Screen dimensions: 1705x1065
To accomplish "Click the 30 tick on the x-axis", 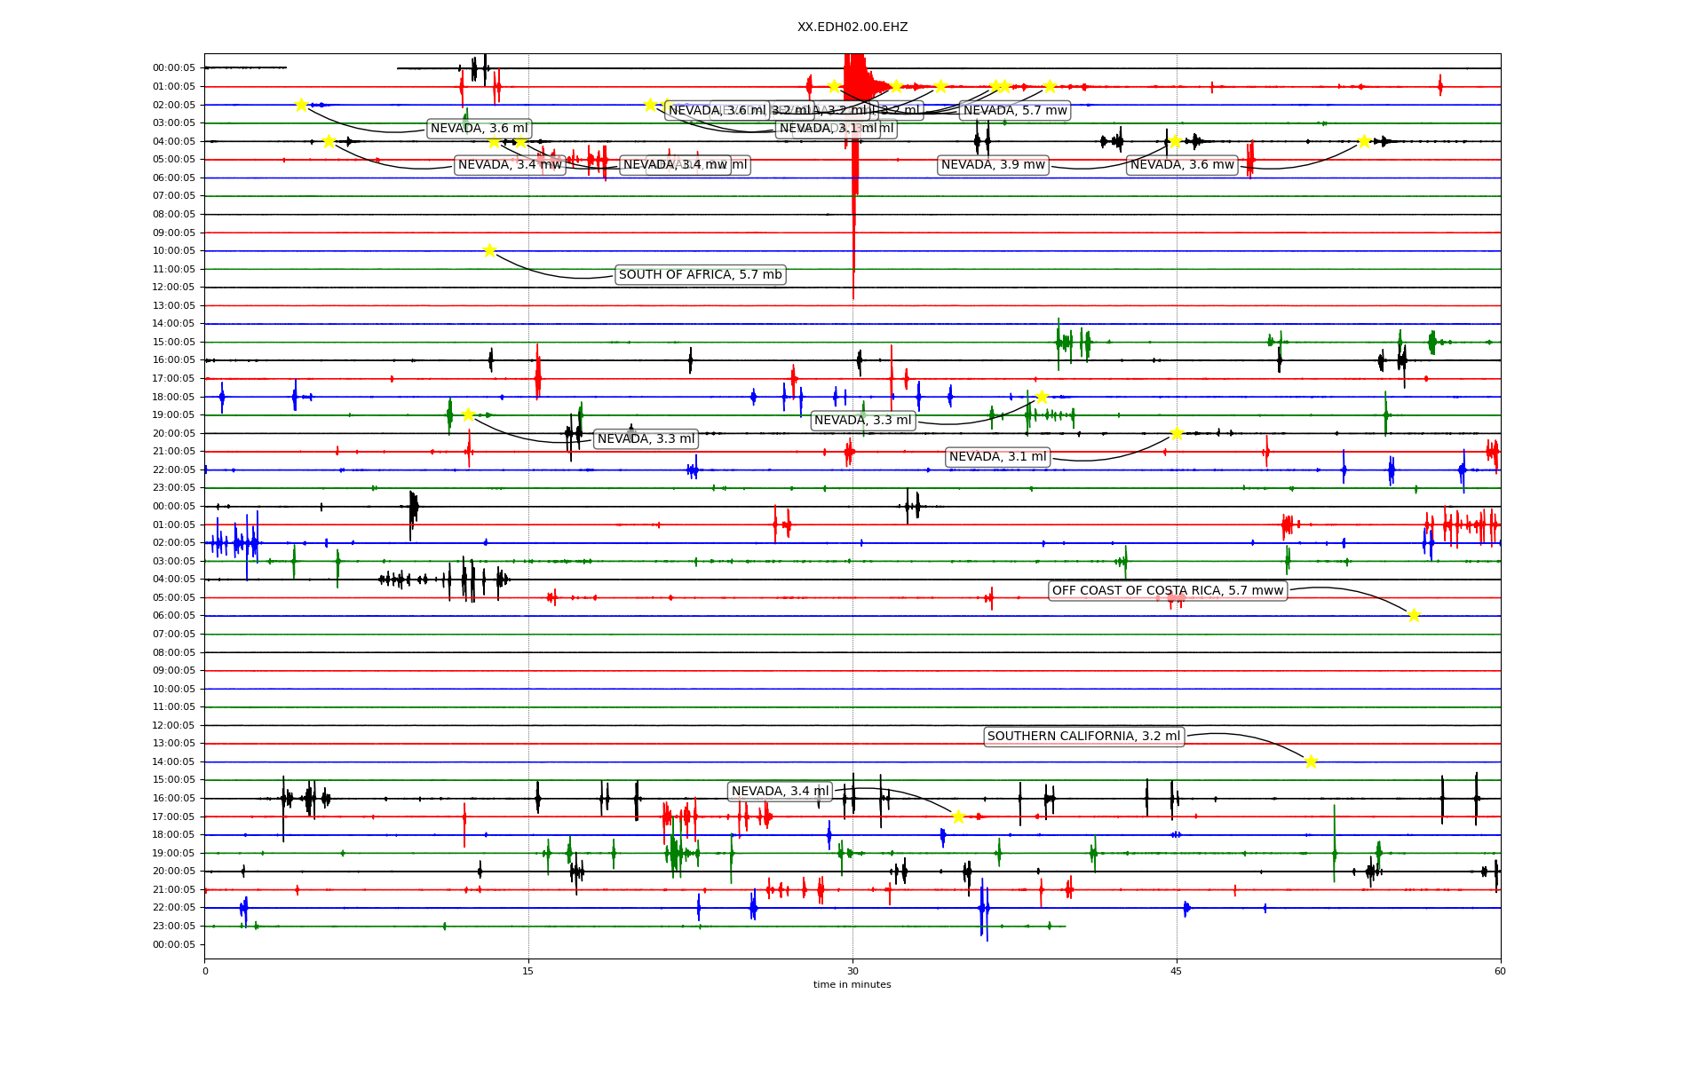I will (852, 971).
